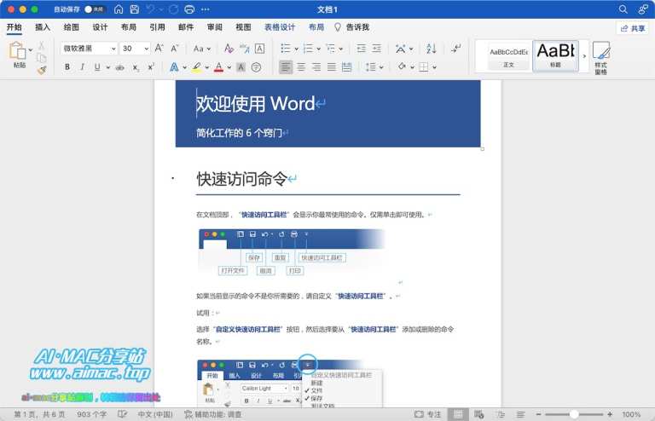Screen dimensions: 655x421
Task: Select align right
Action: tap(316, 66)
